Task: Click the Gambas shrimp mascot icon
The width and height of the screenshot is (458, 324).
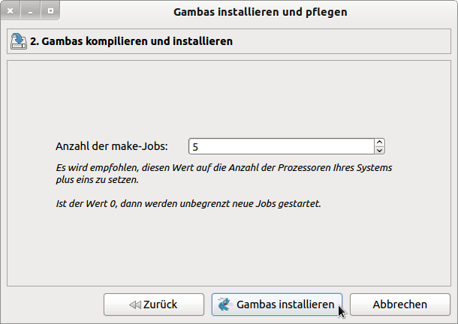Action: (x=224, y=304)
